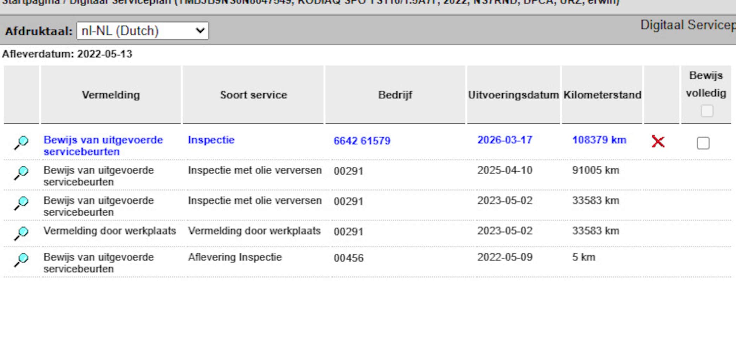Open magnifier for Vermelding door werkplaats row

pyautogui.click(x=21, y=233)
